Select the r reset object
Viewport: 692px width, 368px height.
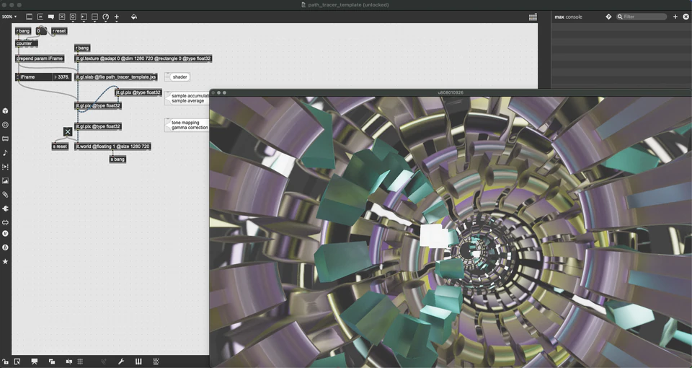(59, 31)
